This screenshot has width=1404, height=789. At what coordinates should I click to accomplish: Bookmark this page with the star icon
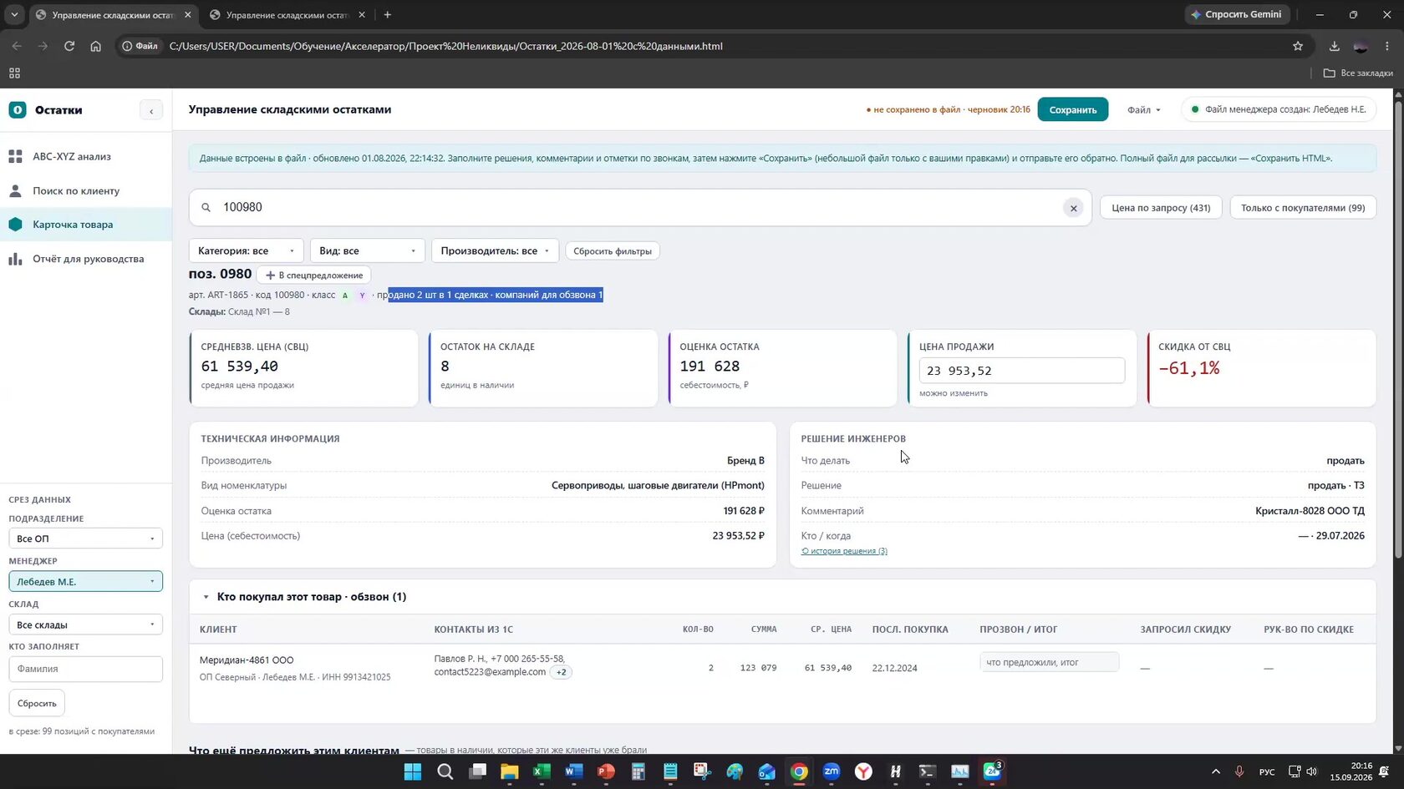(1298, 46)
